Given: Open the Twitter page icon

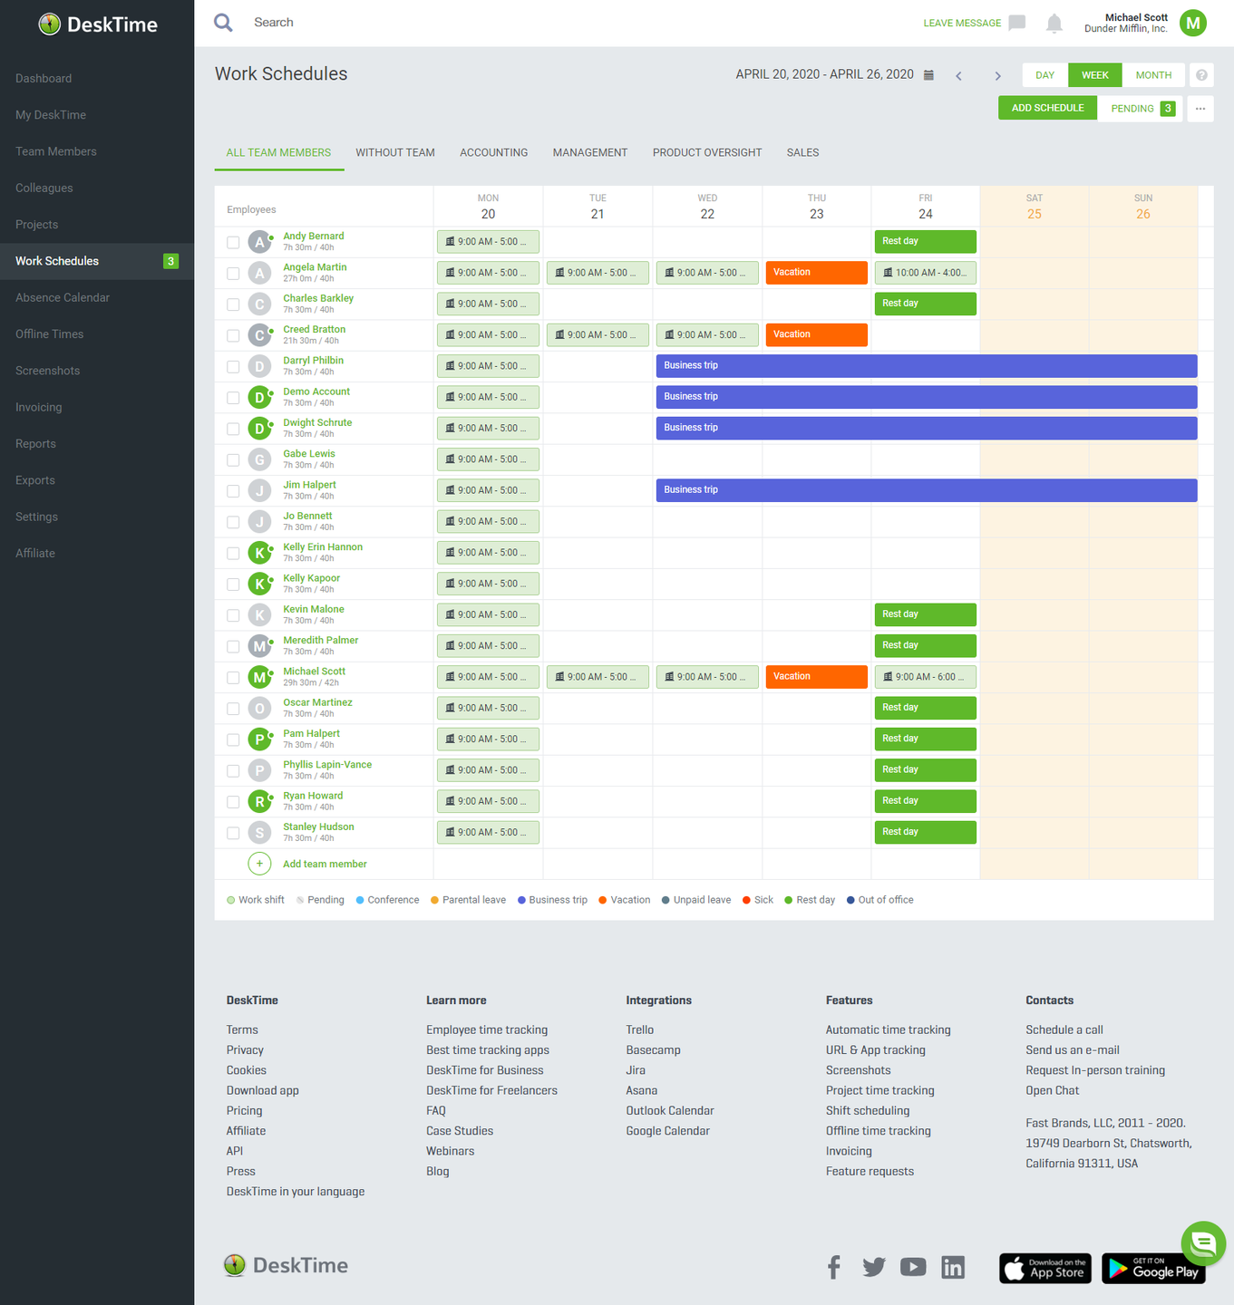Looking at the screenshot, I should click(874, 1267).
